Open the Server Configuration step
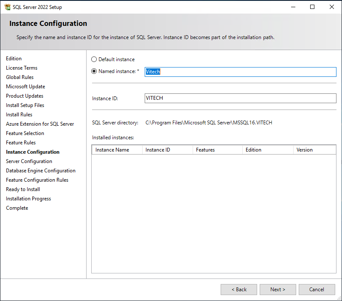Image resolution: width=342 pixels, height=301 pixels. 29,161
